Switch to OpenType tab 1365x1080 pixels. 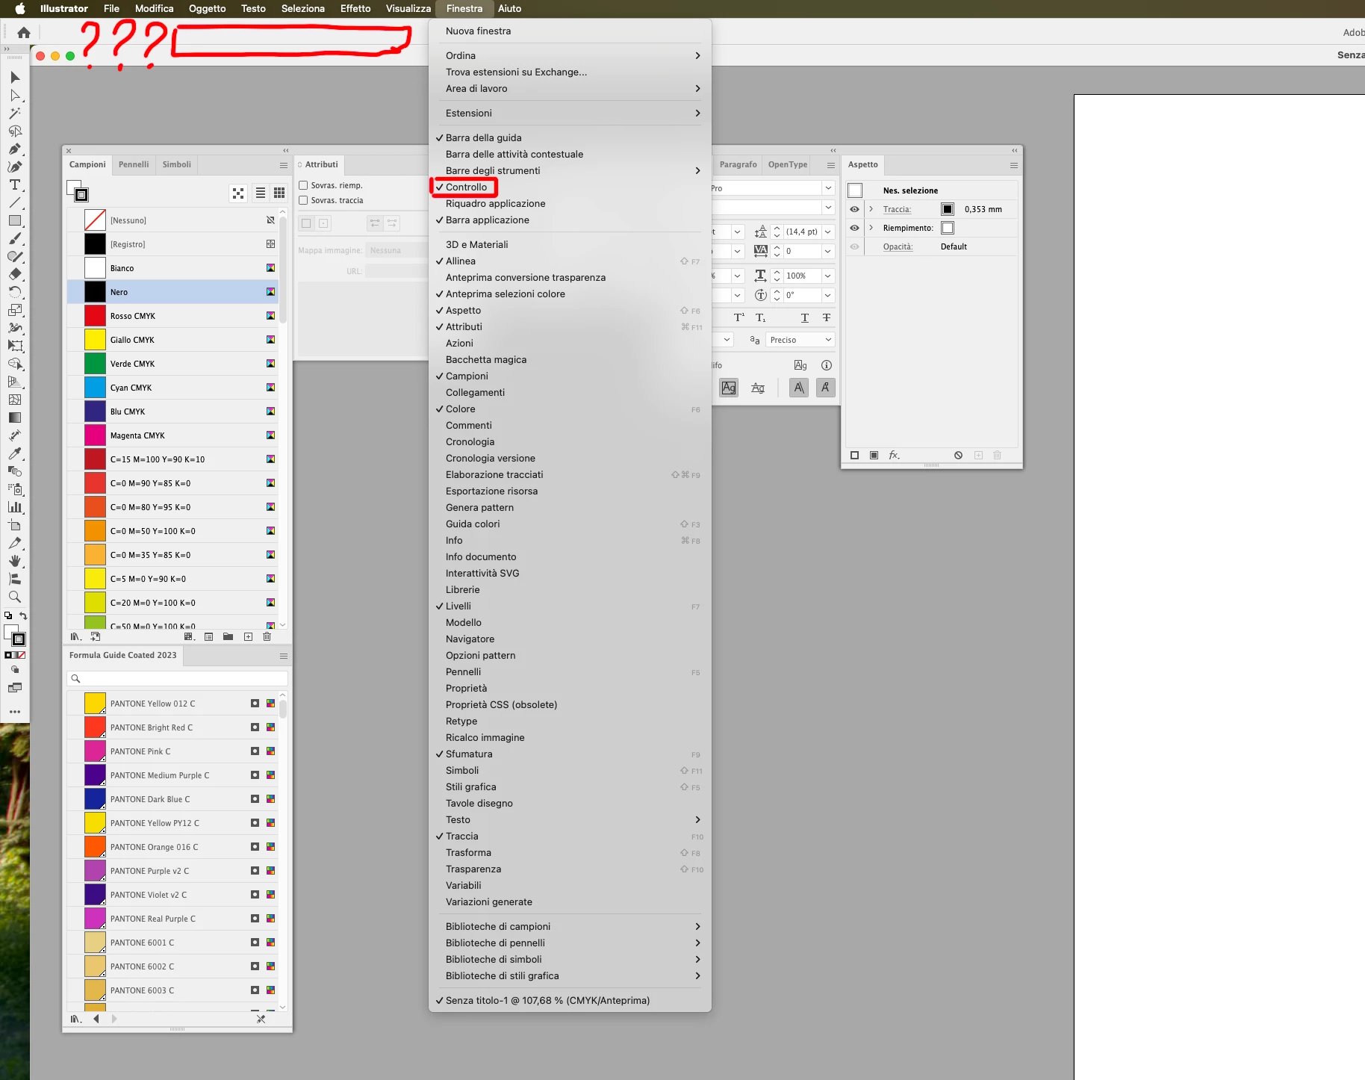pyautogui.click(x=788, y=164)
